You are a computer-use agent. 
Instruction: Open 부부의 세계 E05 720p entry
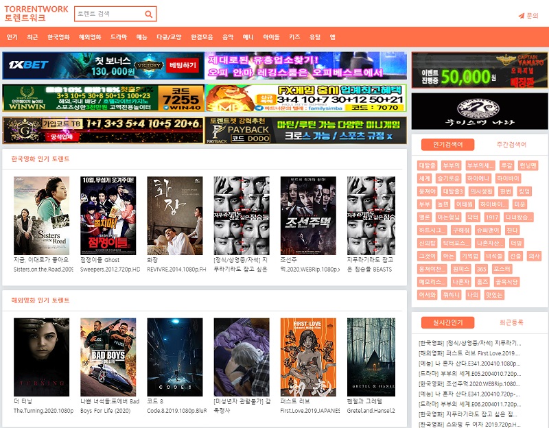(x=469, y=374)
